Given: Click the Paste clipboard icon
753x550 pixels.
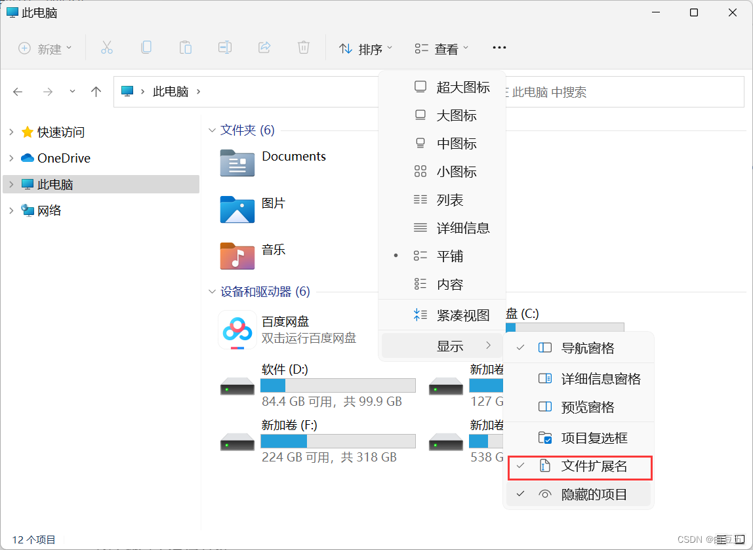Looking at the screenshot, I should (186, 47).
